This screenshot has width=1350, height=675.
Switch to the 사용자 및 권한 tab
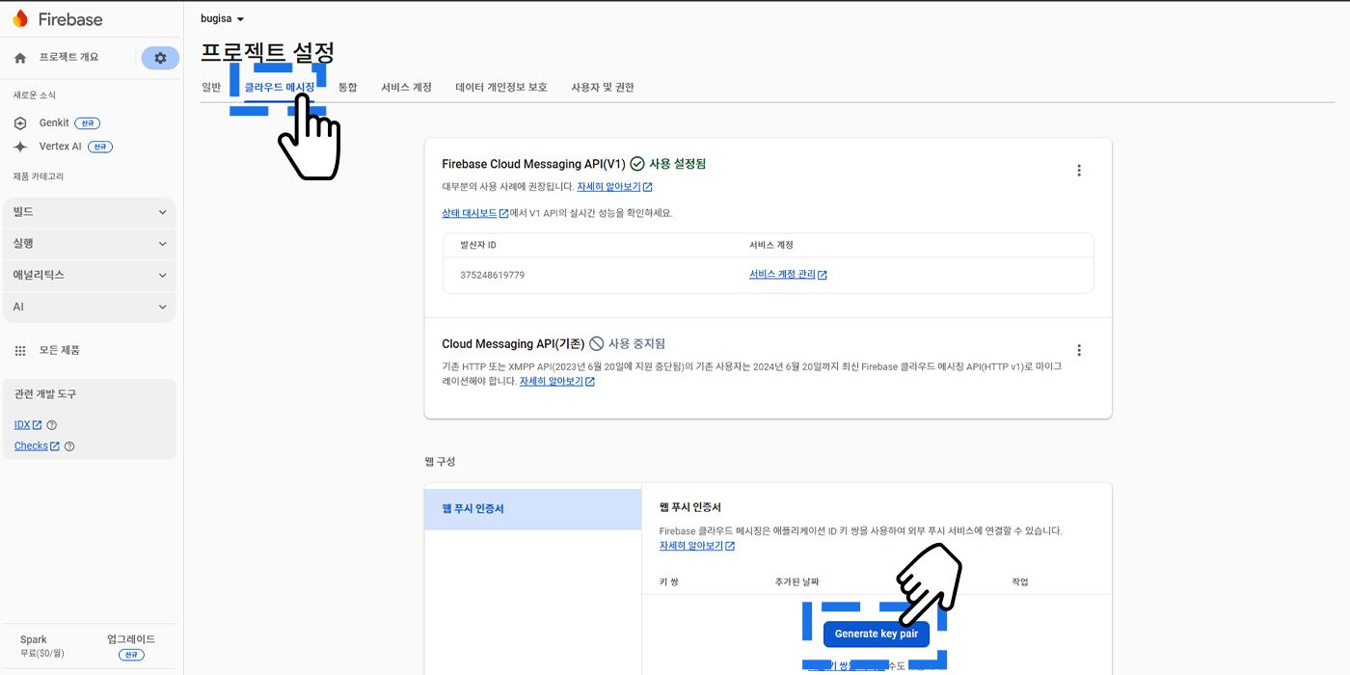pyautogui.click(x=603, y=87)
